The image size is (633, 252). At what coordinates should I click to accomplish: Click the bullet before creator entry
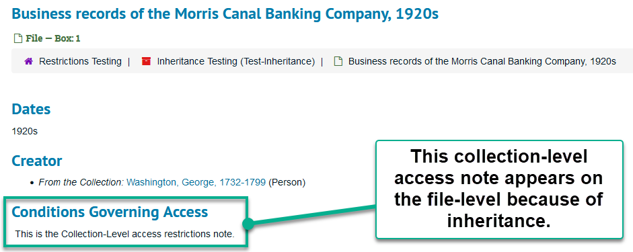[32, 183]
